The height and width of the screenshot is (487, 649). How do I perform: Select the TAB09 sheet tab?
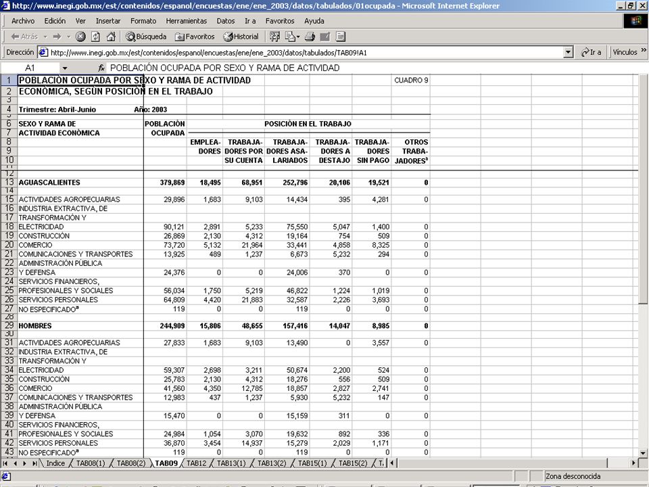[166, 463]
